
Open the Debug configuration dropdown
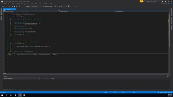coord(28,6)
